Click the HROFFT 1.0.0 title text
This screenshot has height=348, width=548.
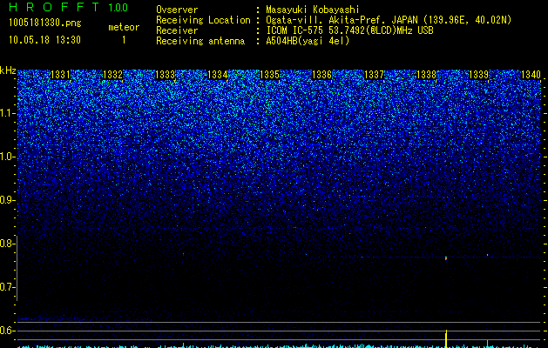(x=69, y=7)
